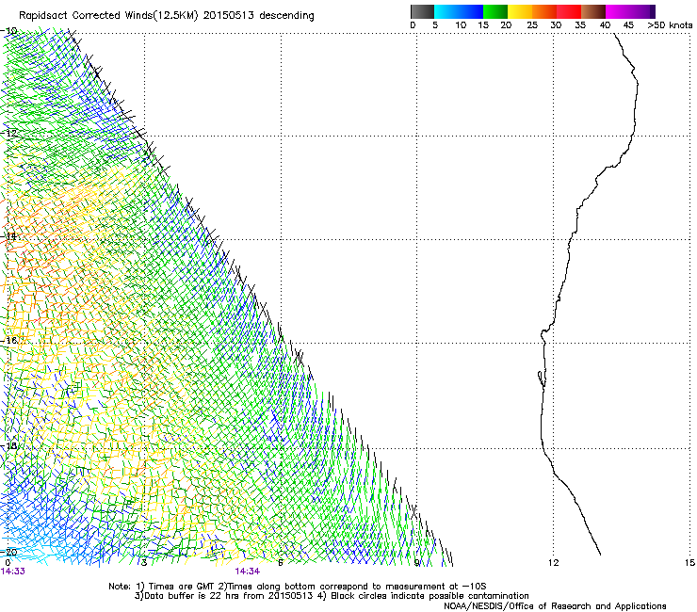Click the title 'Rapidscat Corrected Winds(12.5KM)'
Image resolution: width=697 pixels, height=612 pixels.
coord(108,16)
